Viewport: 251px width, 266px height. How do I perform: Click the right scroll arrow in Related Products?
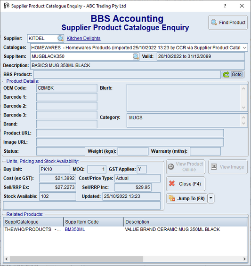pos(244,259)
